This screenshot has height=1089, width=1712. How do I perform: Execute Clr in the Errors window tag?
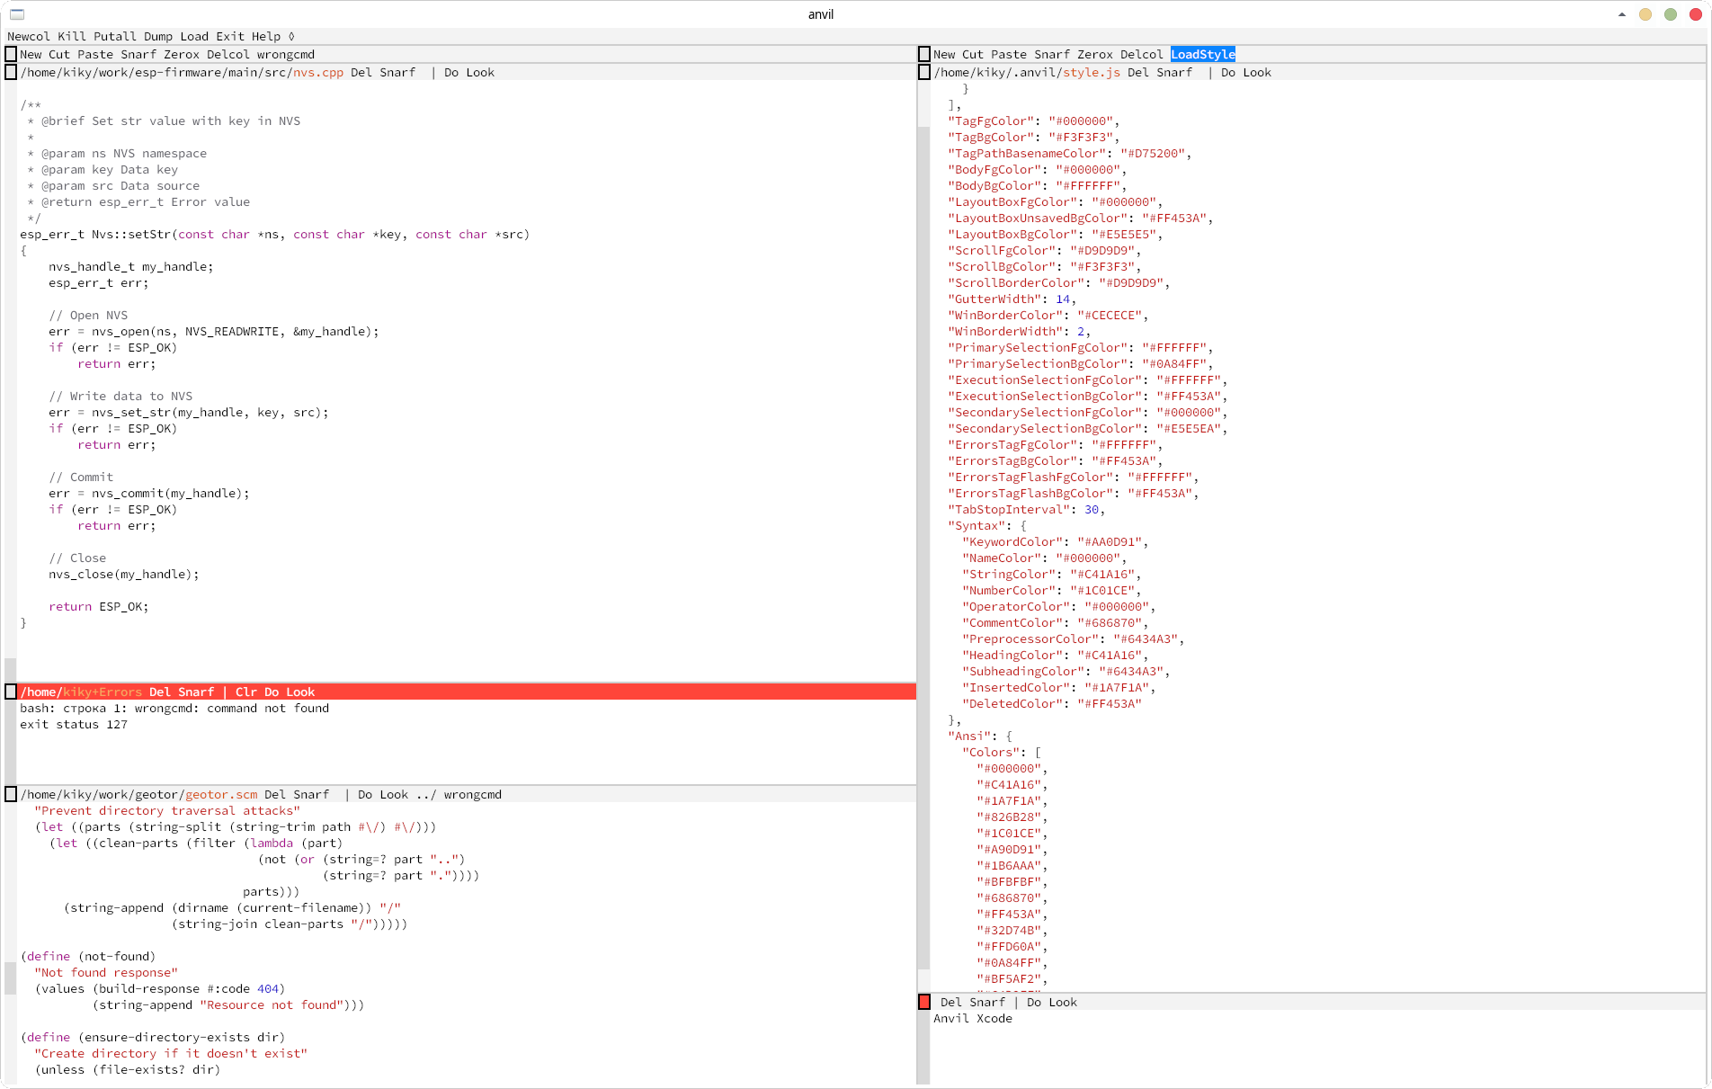tap(244, 692)
